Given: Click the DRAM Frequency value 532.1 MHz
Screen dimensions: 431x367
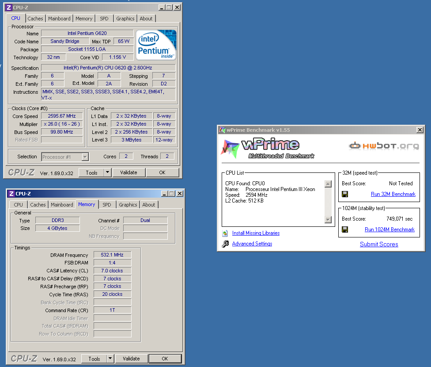Looking at the screenshot, I should click(x=112, y=255).
